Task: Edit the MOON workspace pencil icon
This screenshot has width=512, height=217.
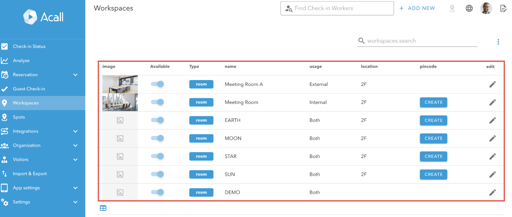Action: tap(493, 139)
